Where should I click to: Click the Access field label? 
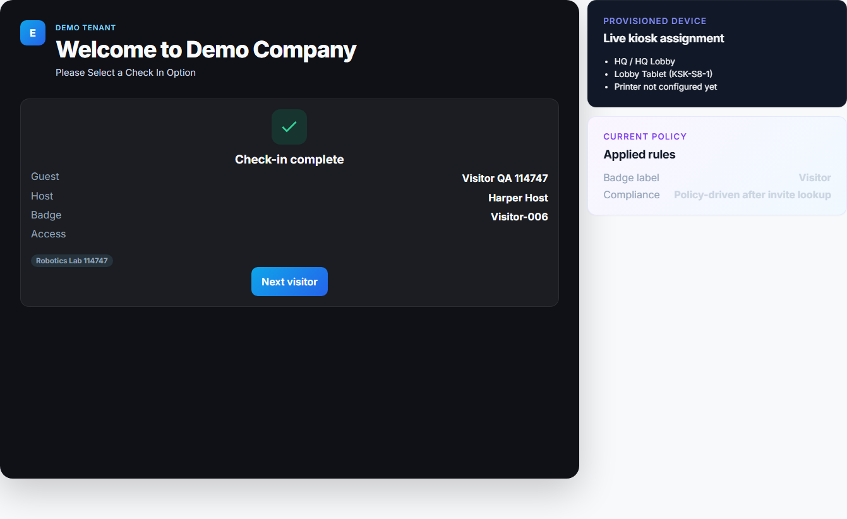click(49, 234)
